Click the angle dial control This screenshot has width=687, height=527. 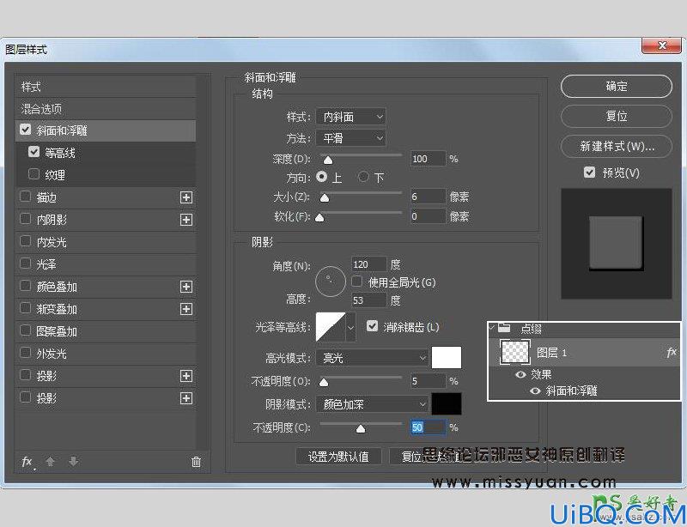tap(331, 282)
